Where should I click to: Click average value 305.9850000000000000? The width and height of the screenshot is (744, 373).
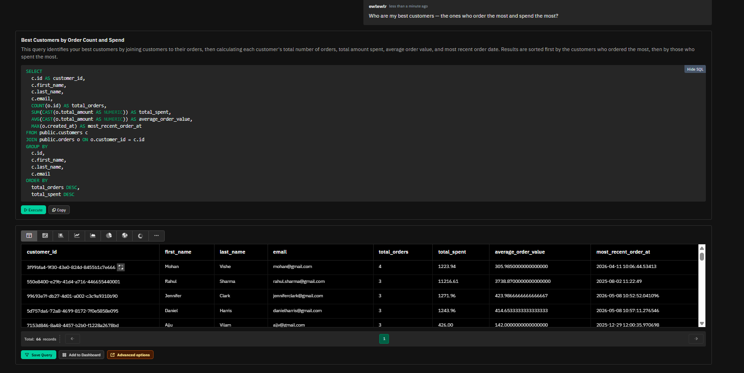coord(522,267)
